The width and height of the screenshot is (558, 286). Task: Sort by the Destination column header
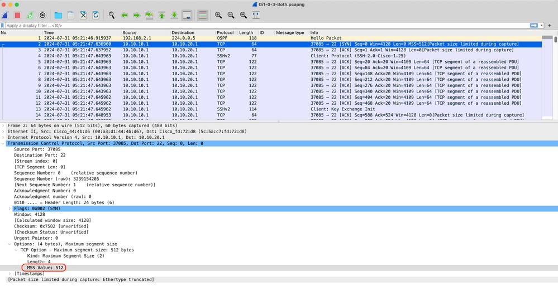(193, 33)
